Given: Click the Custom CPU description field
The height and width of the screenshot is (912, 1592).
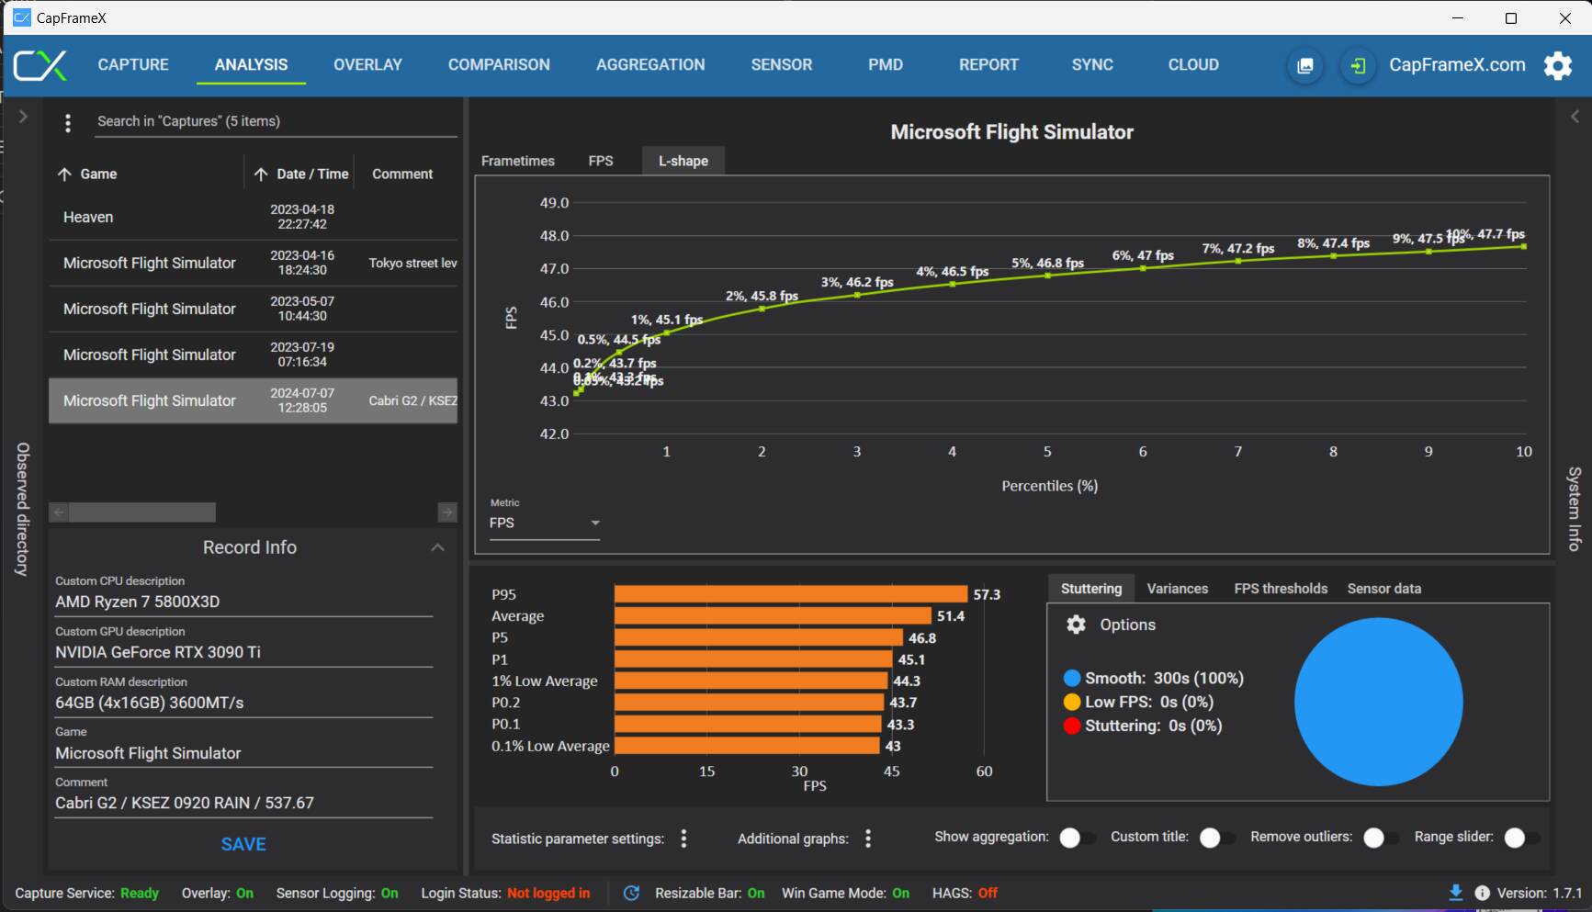Looking at the screenshot, I should point(243,602).
